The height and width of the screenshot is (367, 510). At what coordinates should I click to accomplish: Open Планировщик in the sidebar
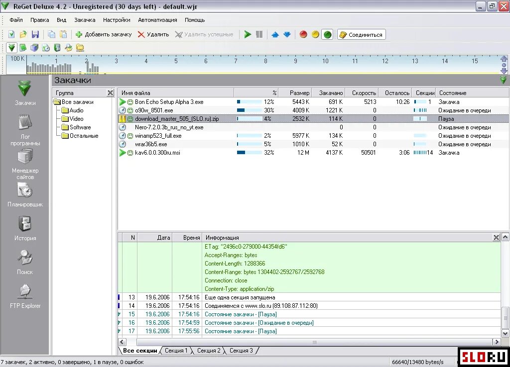click(x=25, y=195)
